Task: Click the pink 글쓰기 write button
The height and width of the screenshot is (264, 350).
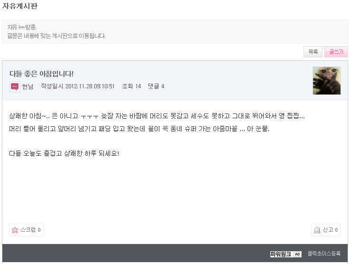Action: pyautogui.click(x=336, y=52)
